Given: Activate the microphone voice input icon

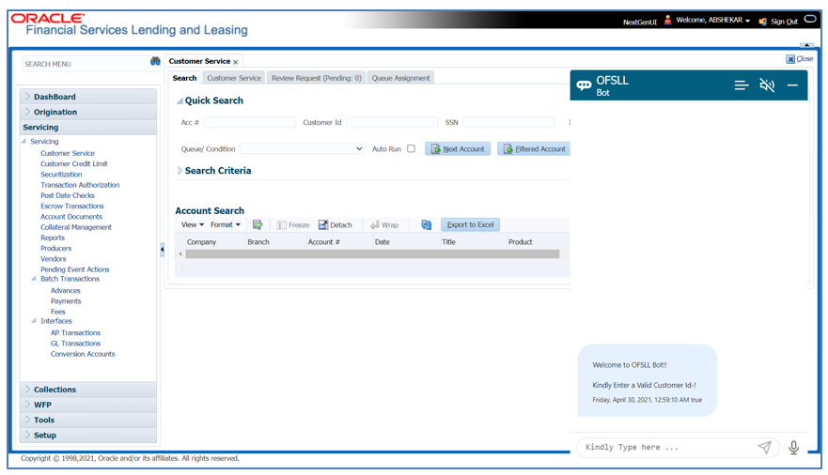Looking at the screenshot, I should (x=793, y=447).
